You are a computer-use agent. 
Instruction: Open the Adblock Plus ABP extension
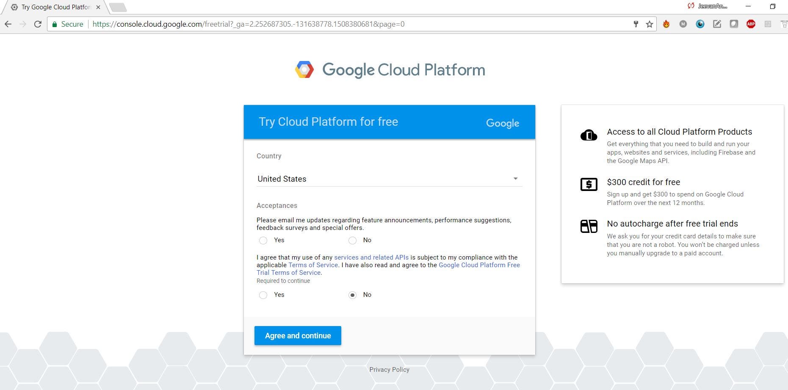[751, 24]
